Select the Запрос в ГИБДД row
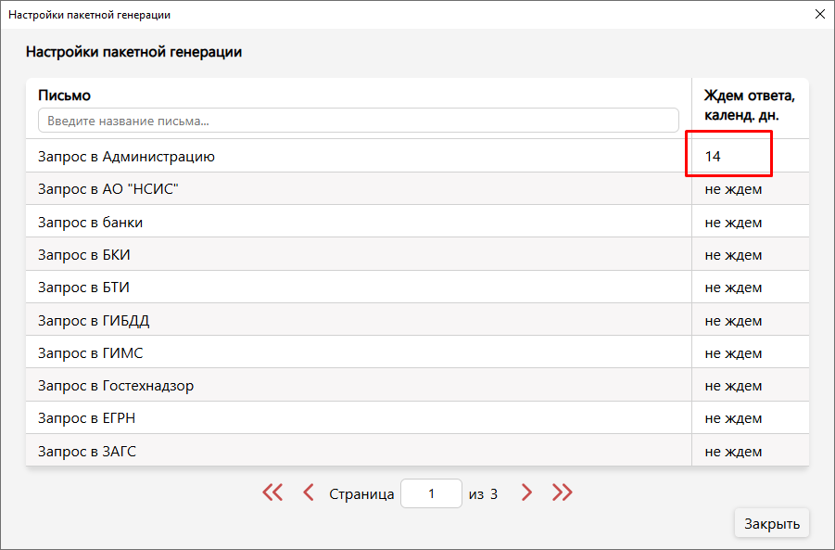This screenshot has height=550, width=835. coord(94,321)
